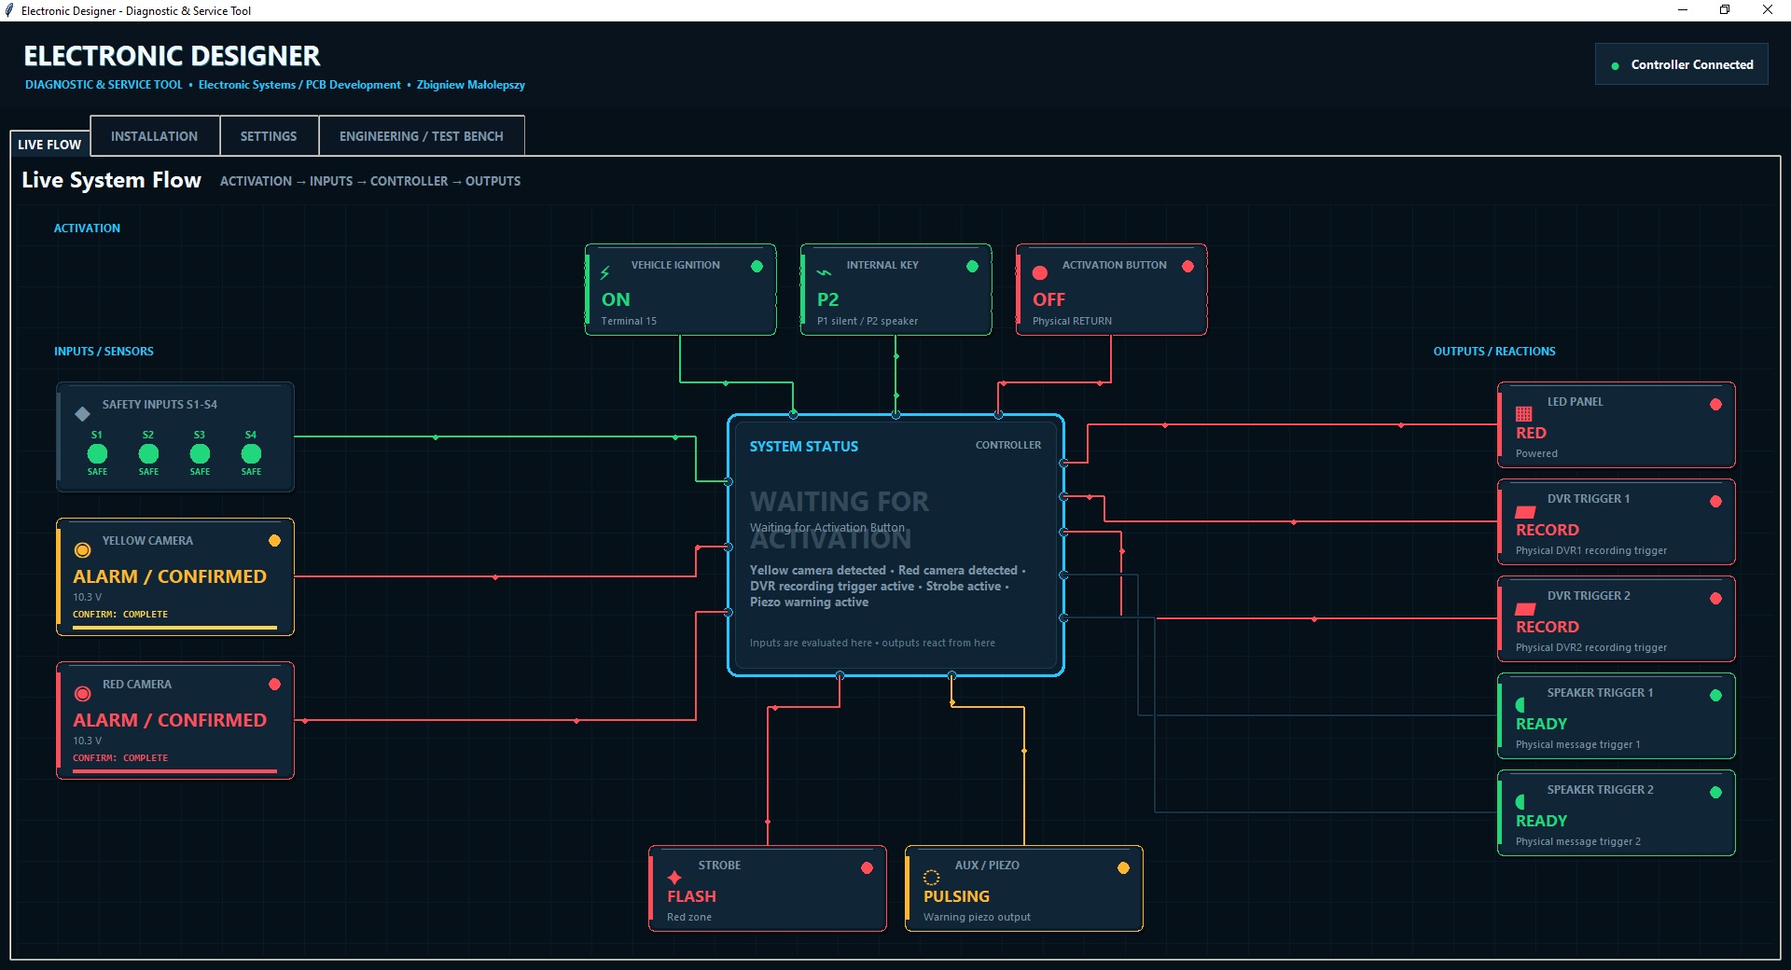Click the S1 safe indicator
This screenshot has width=1791, height=970.
97,453
